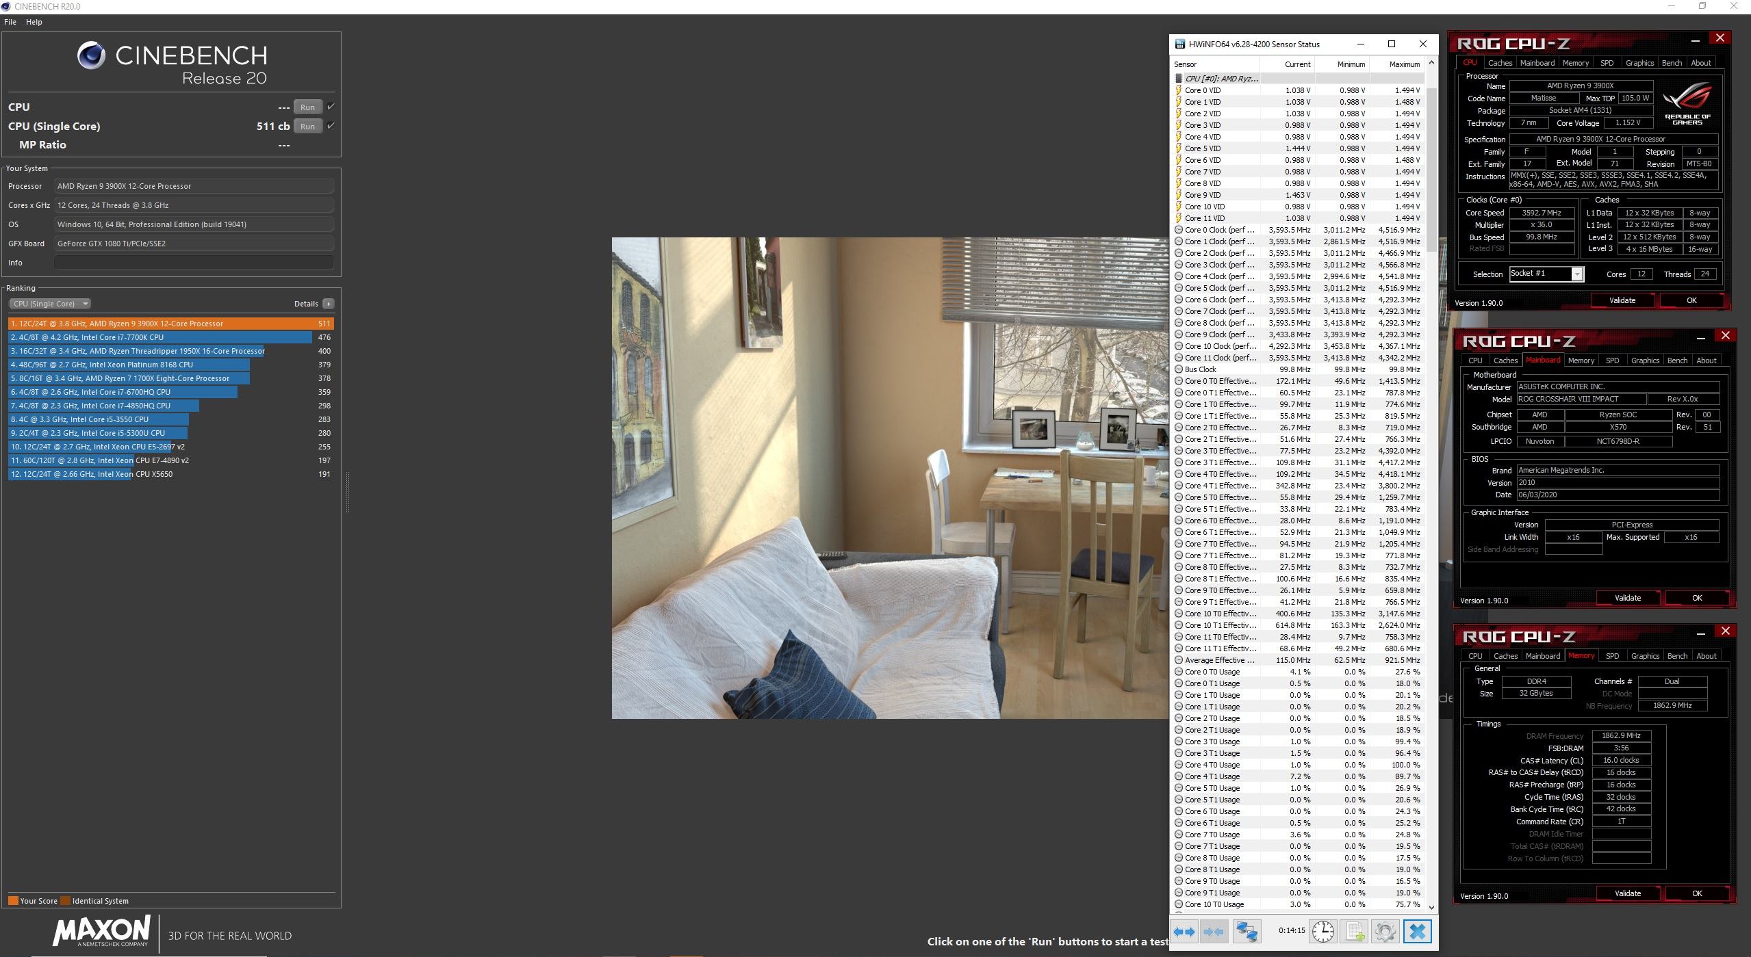Open the Help menu
Viewport: 1751px width, 957px height.
click(x=34, y=22)
